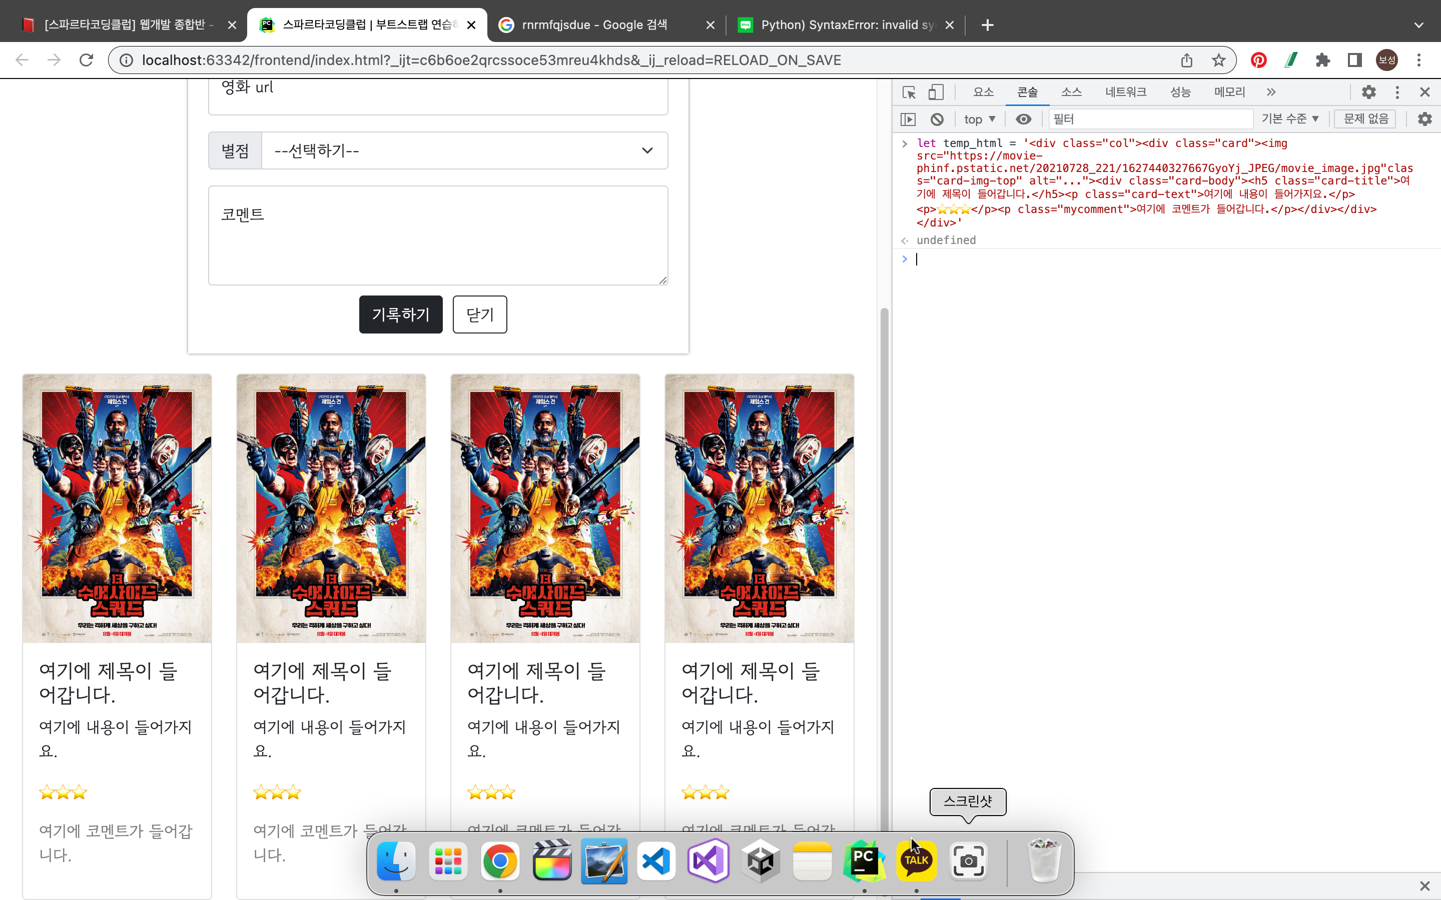The height and width of the screenshot is (900, 1441).
Task: Close the 부트스트랩 연습 tab
Action: pos(471,25)
